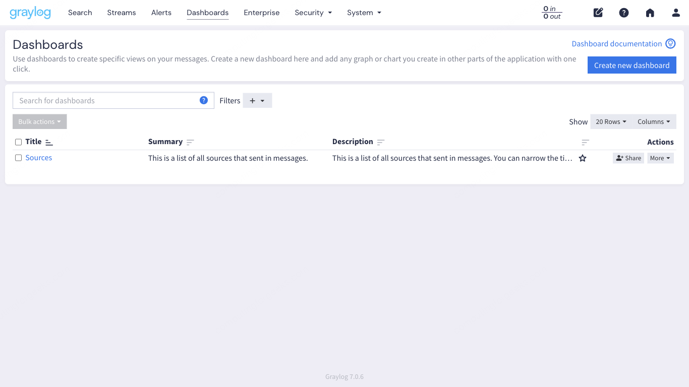
Task: Open the System navigation menu
Action: 364,13
